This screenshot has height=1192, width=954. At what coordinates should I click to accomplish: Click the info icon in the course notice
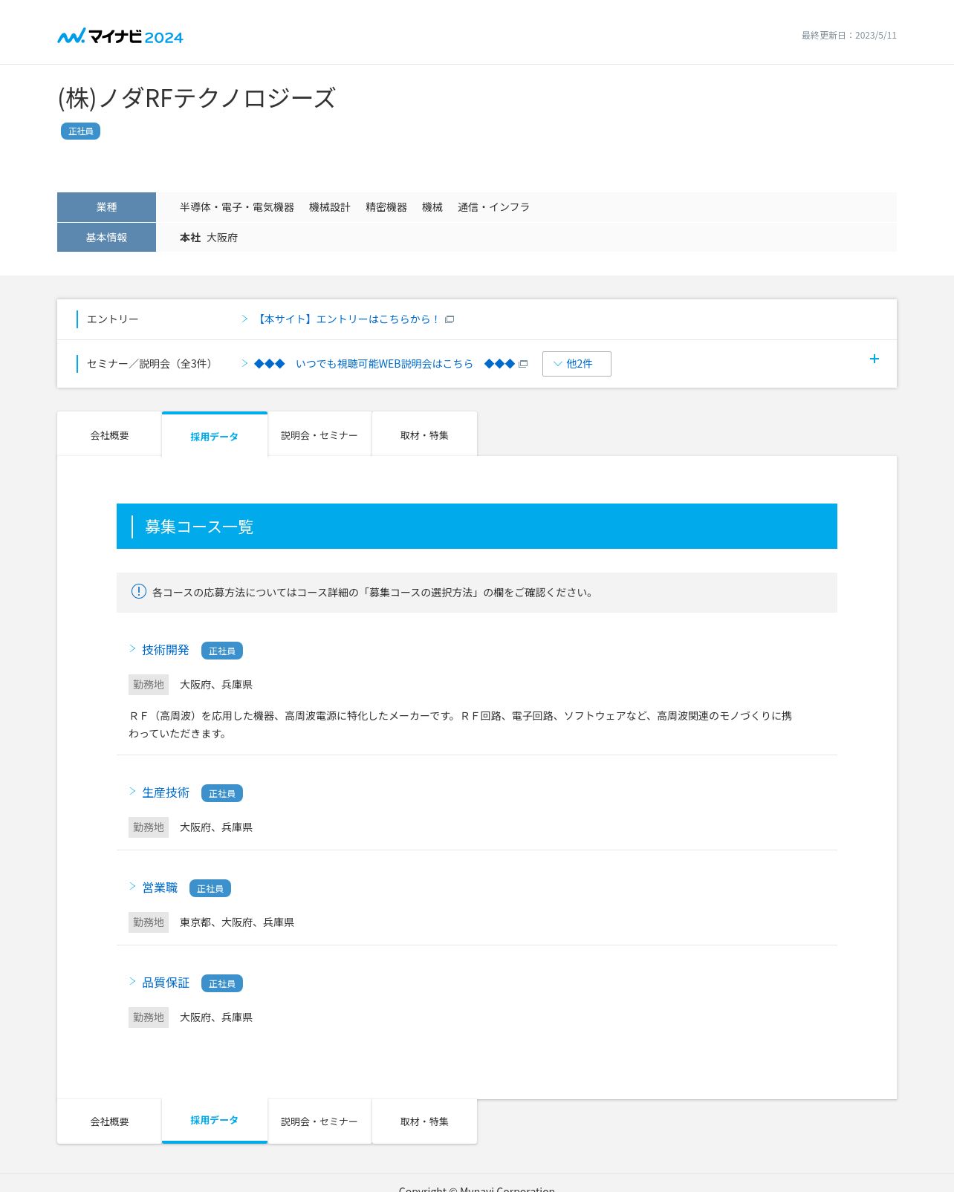(x=139, y=591)
